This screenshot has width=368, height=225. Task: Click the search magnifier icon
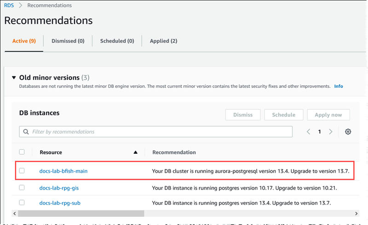coord(25,132)
